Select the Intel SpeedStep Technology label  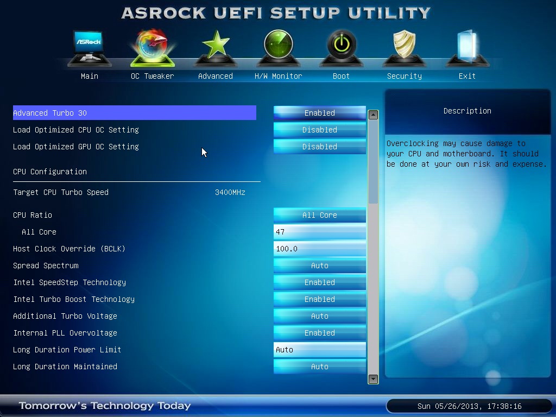(69, 282)
